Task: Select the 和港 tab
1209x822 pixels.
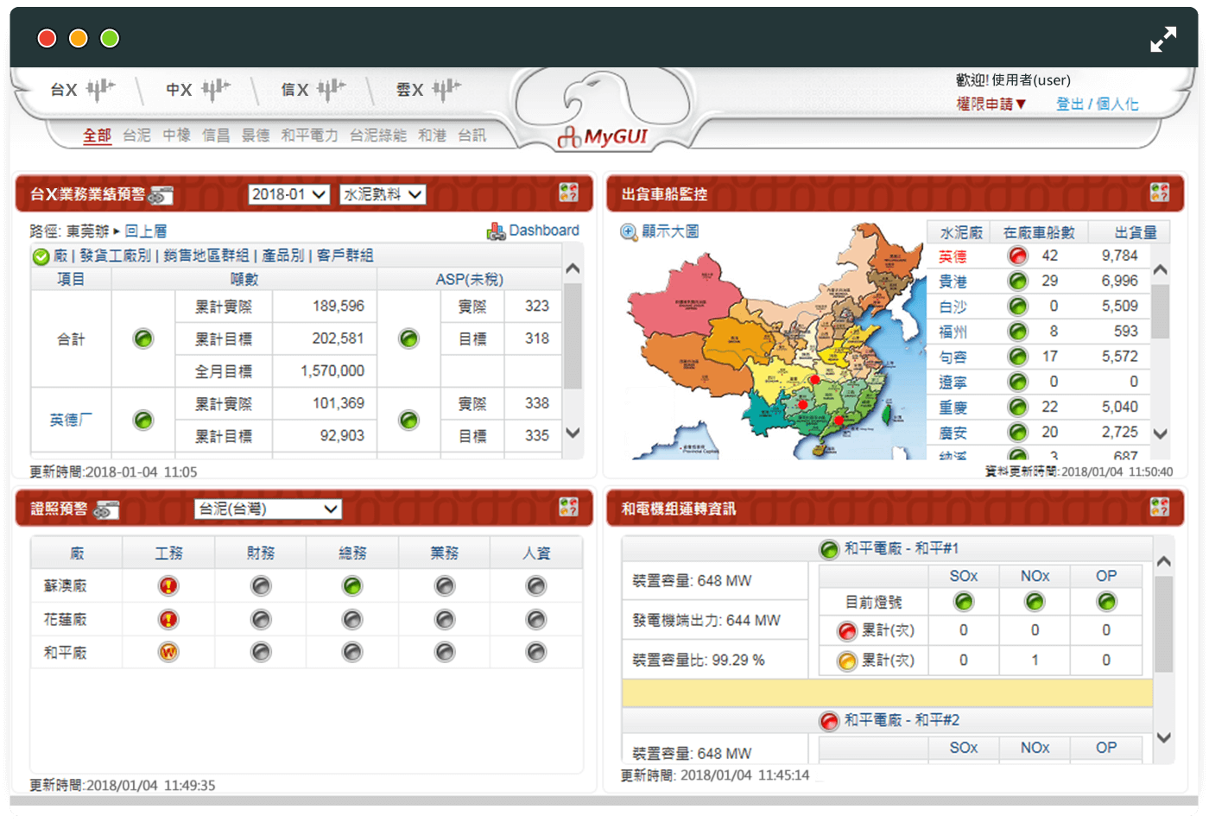Action: [432, 136]
